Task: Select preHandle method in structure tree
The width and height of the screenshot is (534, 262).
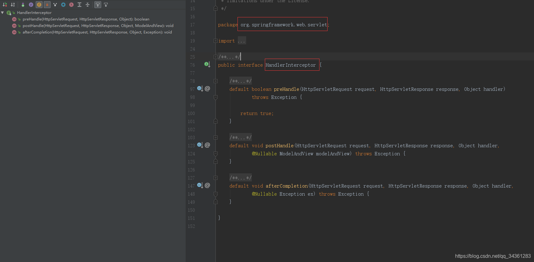Action: [86, 19]
